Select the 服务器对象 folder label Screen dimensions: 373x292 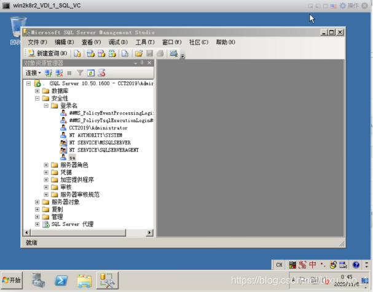click(65, 202)
